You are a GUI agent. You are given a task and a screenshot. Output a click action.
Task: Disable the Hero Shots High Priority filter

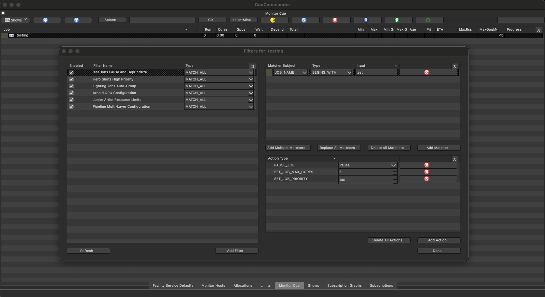pyautogui.click(x=71, y=79)
